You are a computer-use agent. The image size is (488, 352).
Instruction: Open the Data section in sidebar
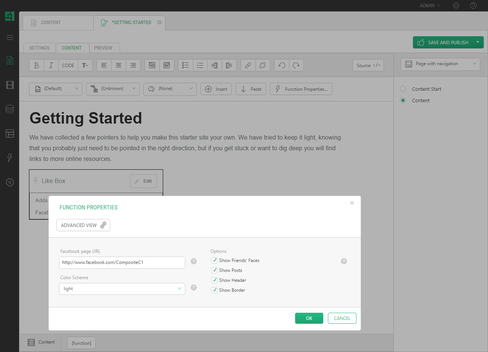tap(10, 109)
